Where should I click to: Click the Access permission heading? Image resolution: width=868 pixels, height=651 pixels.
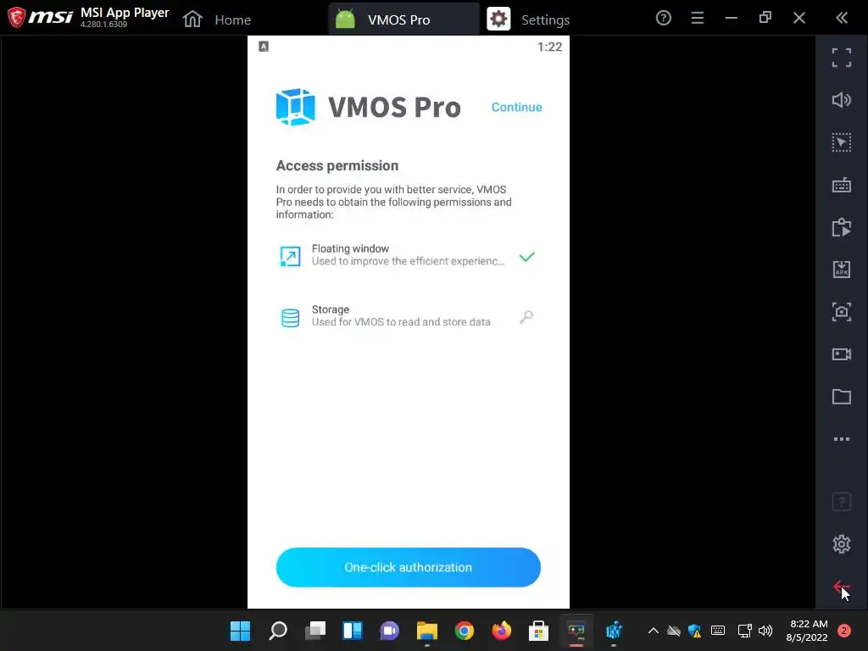point(337,165)
